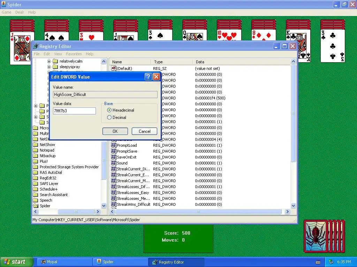Select the Ntbackup key folder icon
The height and width of the screenshot is (267, 357).
tap(36, 156)
